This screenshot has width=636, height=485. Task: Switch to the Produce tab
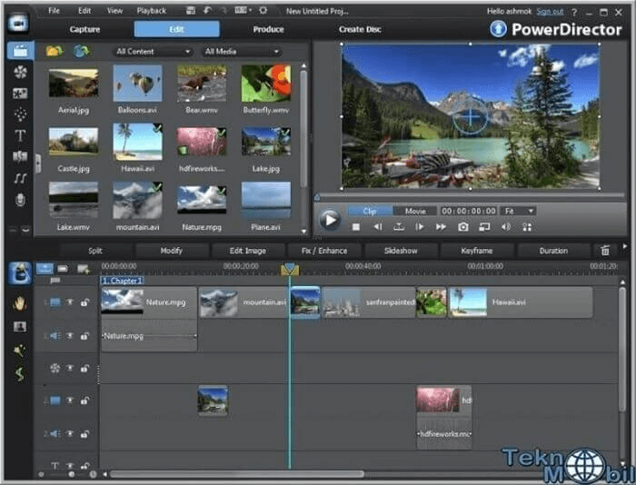[x=268, y=29]
